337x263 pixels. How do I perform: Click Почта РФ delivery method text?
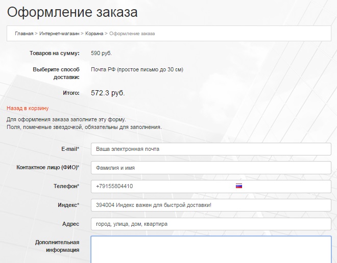pyautogui.click(x=137, y=69)
